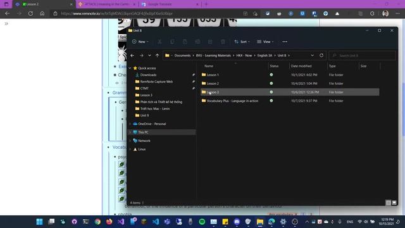This screenshot has height=228, width=405.
Task: Collapse the Quick access tree section
Action: [130, 68]
